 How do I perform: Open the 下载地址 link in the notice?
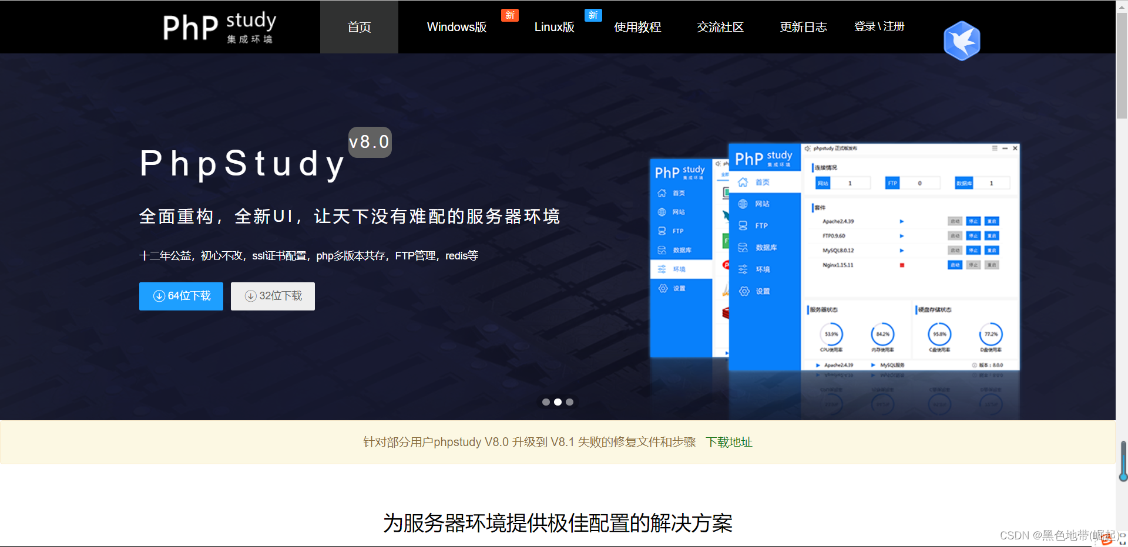[x=729, y=443]
